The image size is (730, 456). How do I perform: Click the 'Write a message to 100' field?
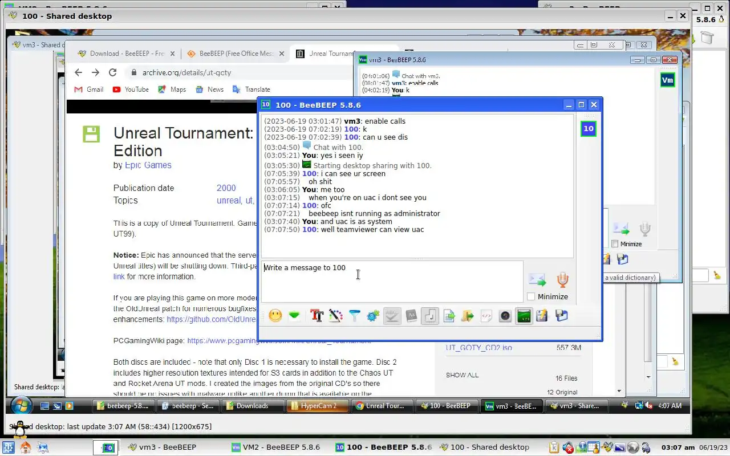pos(392,281)
